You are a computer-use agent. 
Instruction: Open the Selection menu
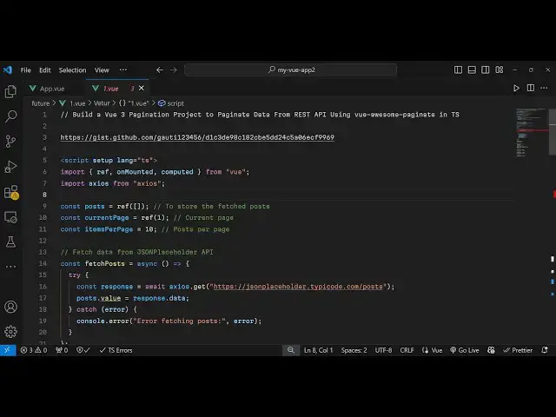click(72, 70)
